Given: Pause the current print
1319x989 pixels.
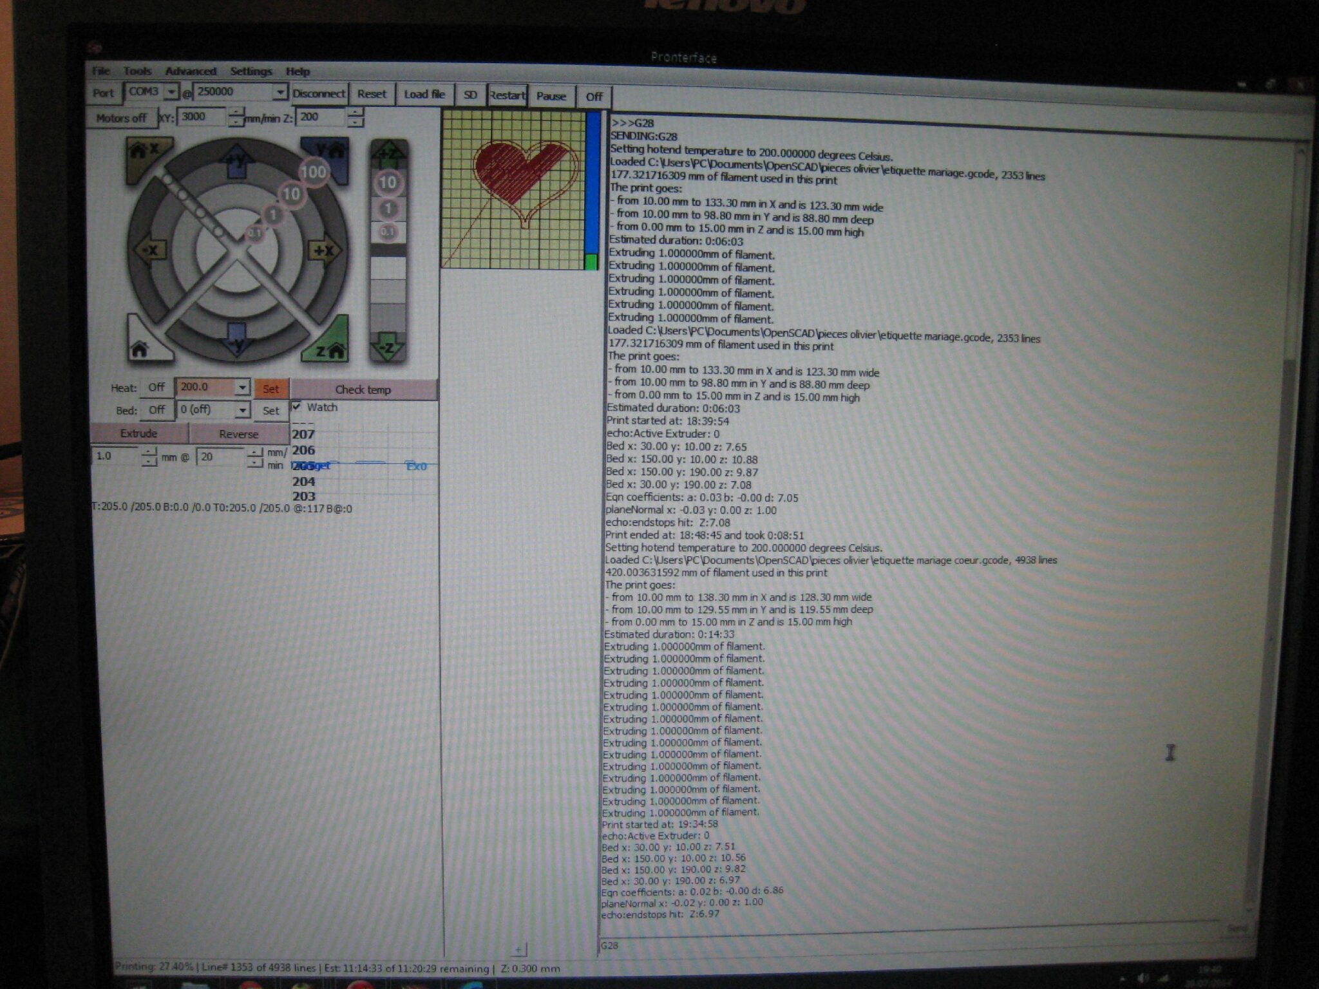Looking at the screenshot, I should point(551,96).
